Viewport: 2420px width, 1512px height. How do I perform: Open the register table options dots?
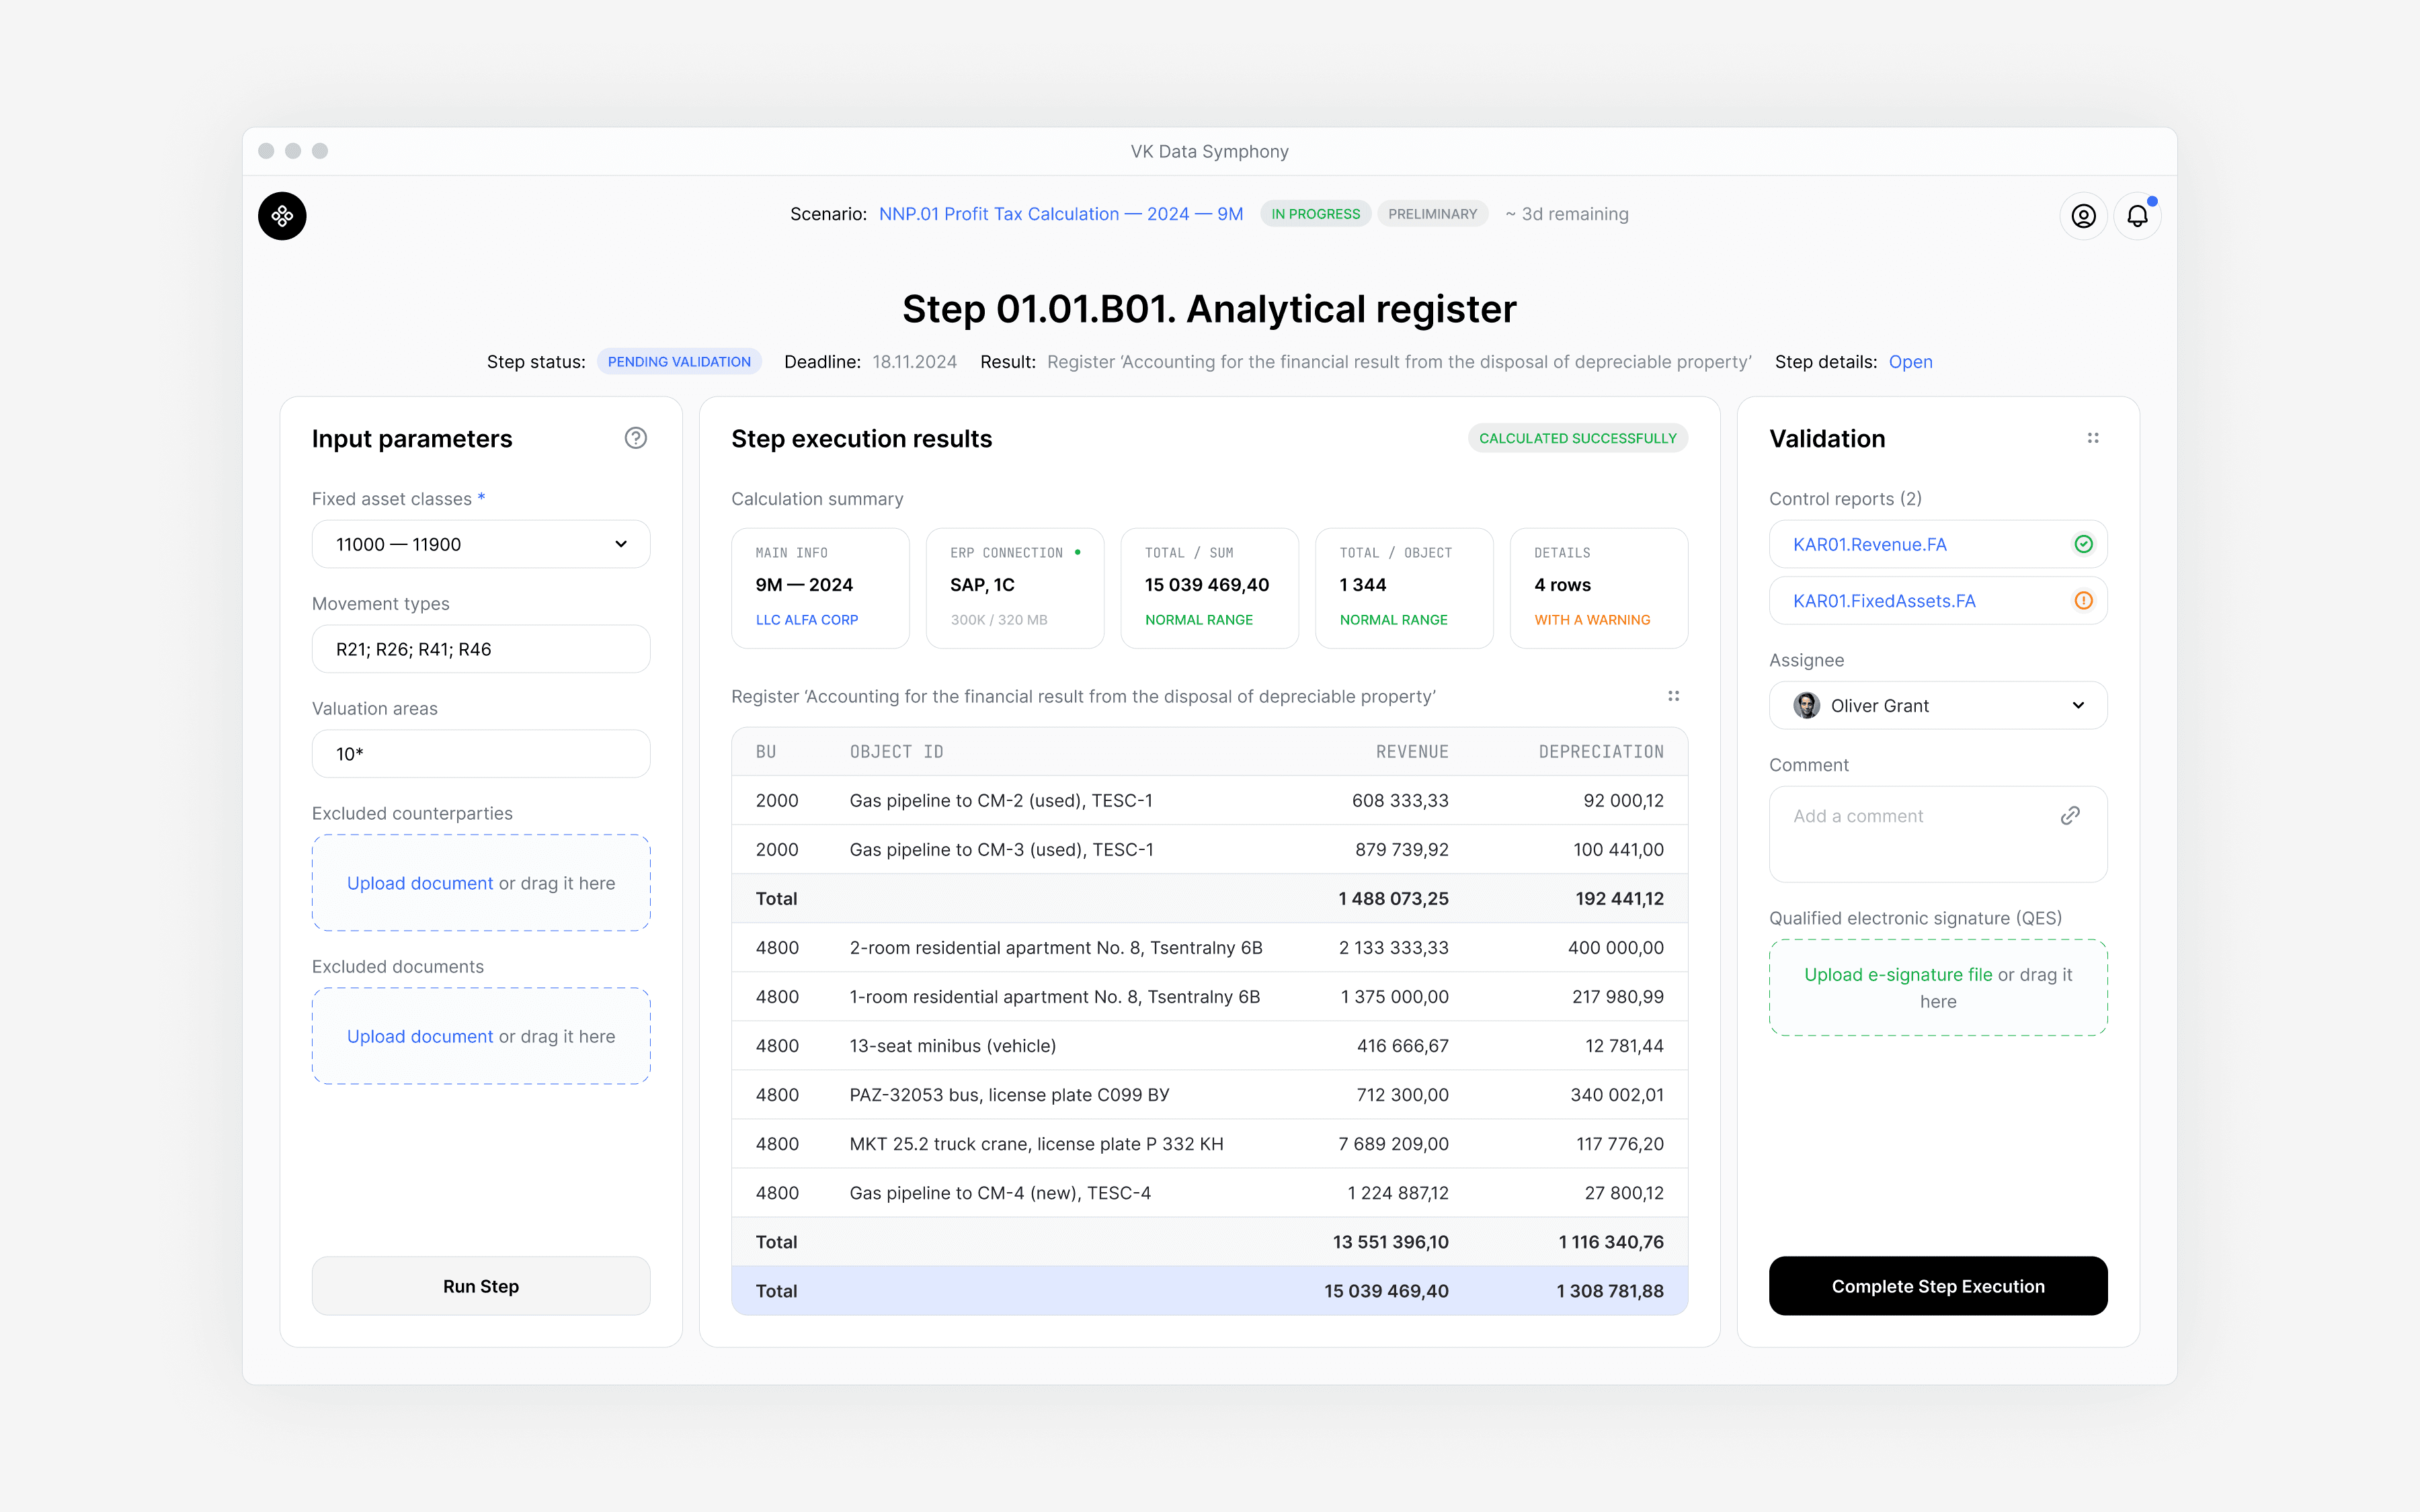1673,696
